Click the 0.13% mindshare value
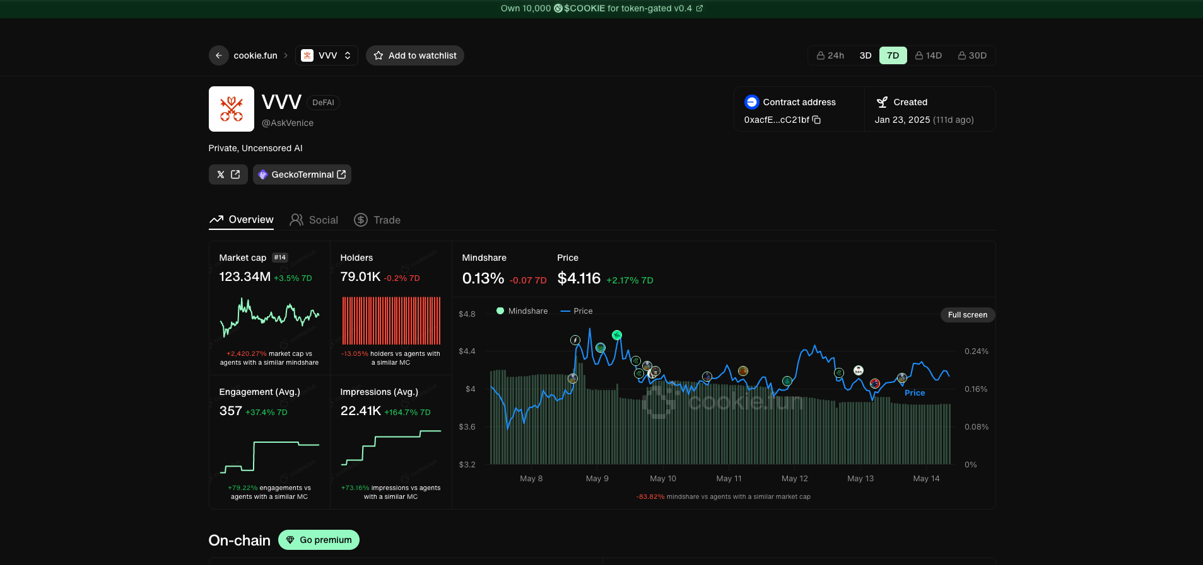The image size is (1203, 565). click(483, 278)
